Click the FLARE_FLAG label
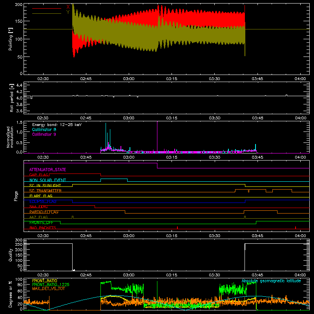314x314 pixels. [x=41, y=196]
